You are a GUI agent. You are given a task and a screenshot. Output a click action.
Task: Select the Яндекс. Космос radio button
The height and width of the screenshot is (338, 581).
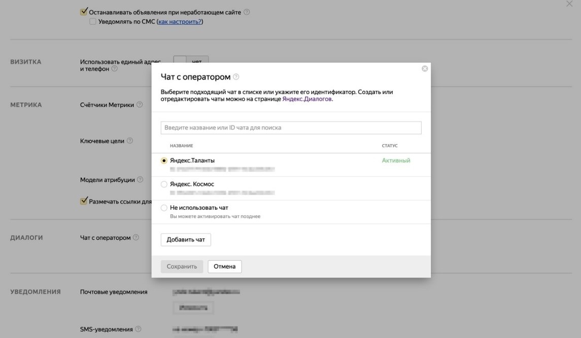(164, 184)
